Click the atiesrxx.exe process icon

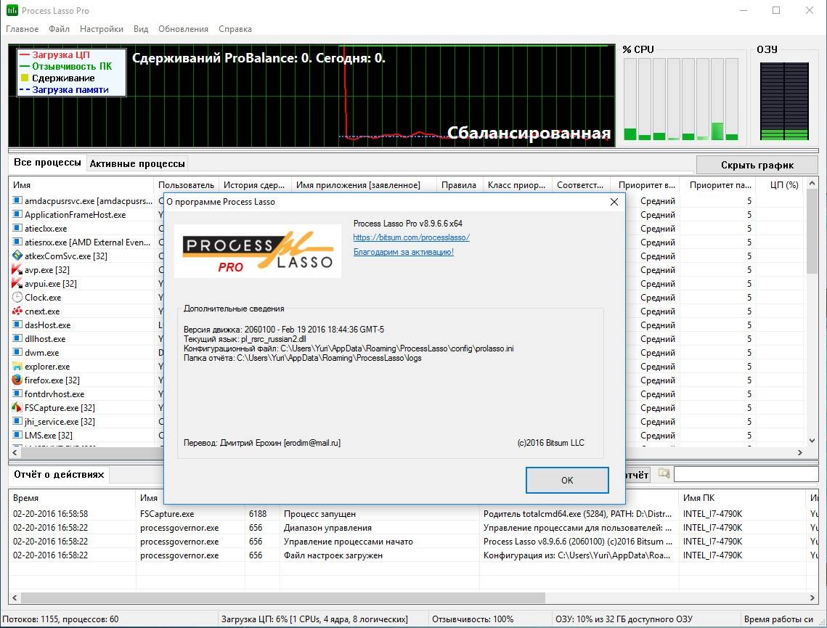[x=17, y=242]
